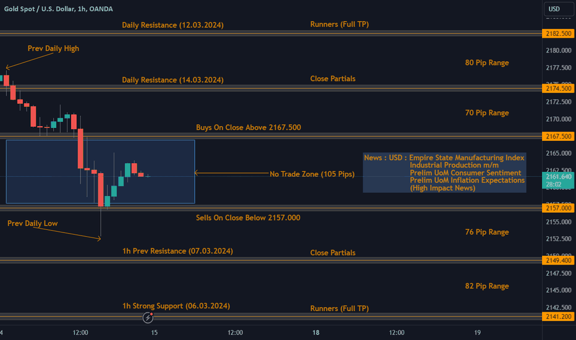Viewport: 576px width, 340px height.
Task: Select the Prev Daily High label
Action: (x=53, y=48)
